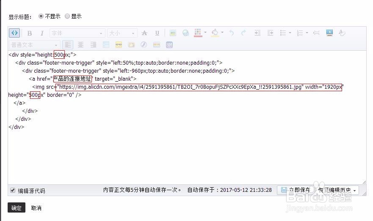Click the 确定 confirm button

pos(17,208)
